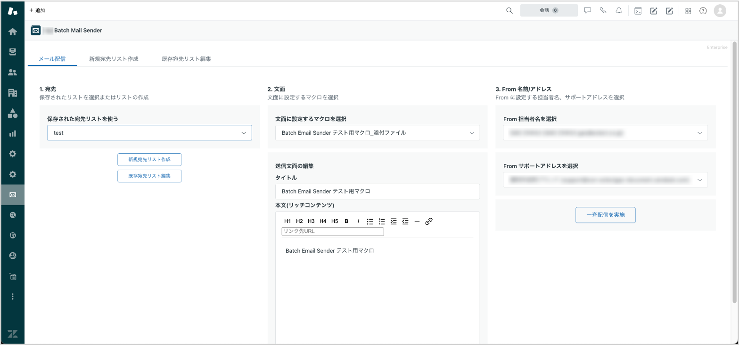Open the Reporting bar chart sidebar icon
The image size is (739, 345).
coord(13,133)
